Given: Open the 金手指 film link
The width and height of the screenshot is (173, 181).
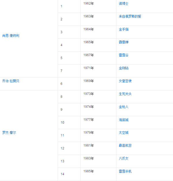Looking at the screenshot, I should tap(123, 29).
